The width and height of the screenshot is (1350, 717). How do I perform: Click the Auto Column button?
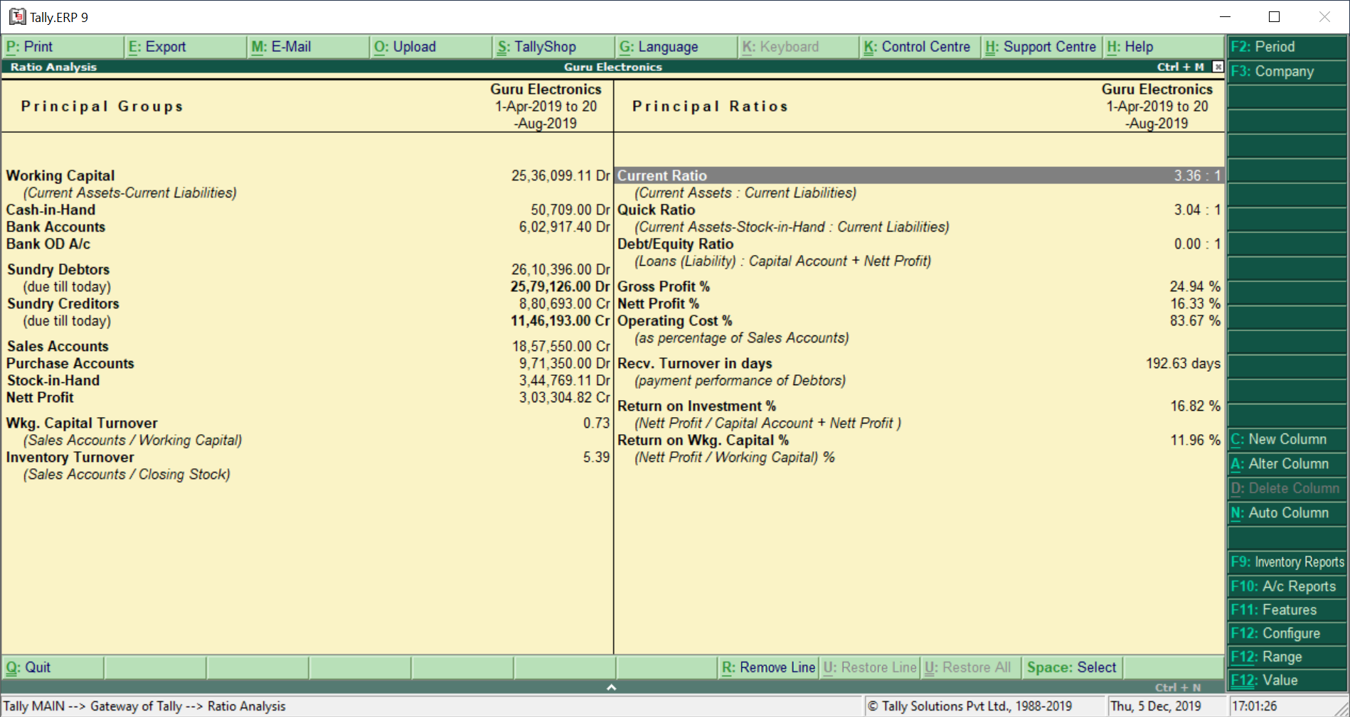1287,512
